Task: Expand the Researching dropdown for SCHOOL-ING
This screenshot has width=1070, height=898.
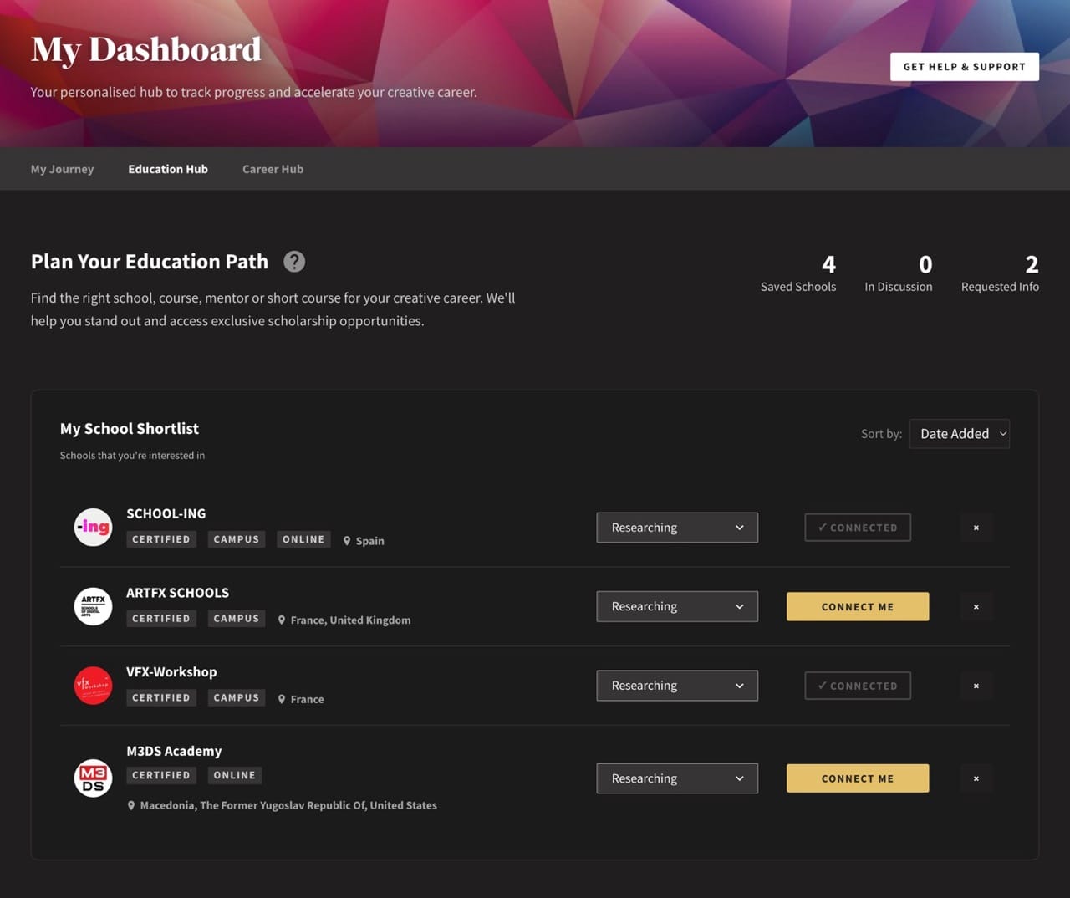Action: click(x=677, y=528)
